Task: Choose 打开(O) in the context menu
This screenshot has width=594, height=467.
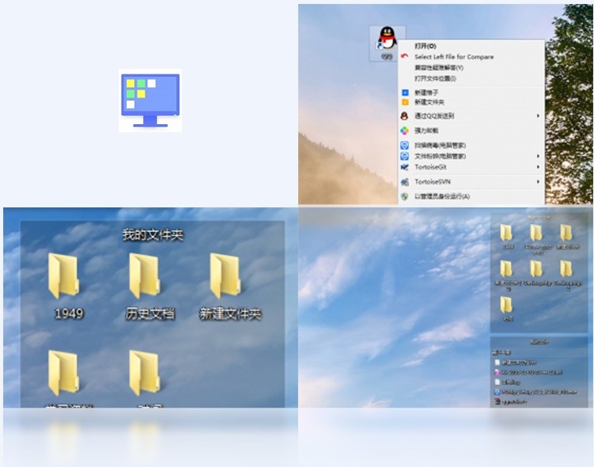Action: pos(425,46)
